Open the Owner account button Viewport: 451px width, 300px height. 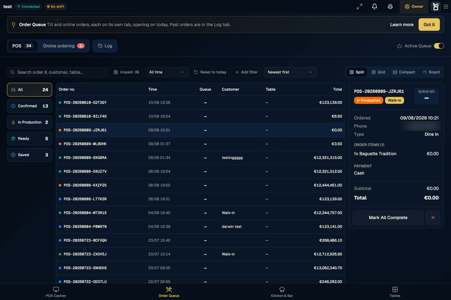tap(414, 6)
